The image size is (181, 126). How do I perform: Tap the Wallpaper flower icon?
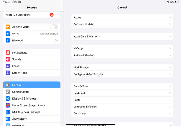click(8, 125)
